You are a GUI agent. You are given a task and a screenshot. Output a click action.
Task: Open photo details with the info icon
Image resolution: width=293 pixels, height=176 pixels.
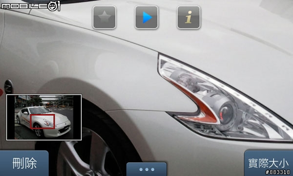[x=188, y=17]
